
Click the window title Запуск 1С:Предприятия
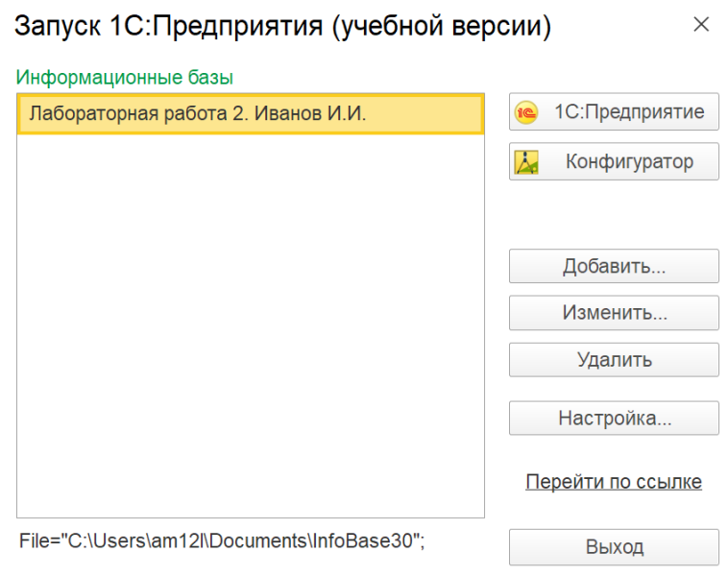(x=283, y=27)
